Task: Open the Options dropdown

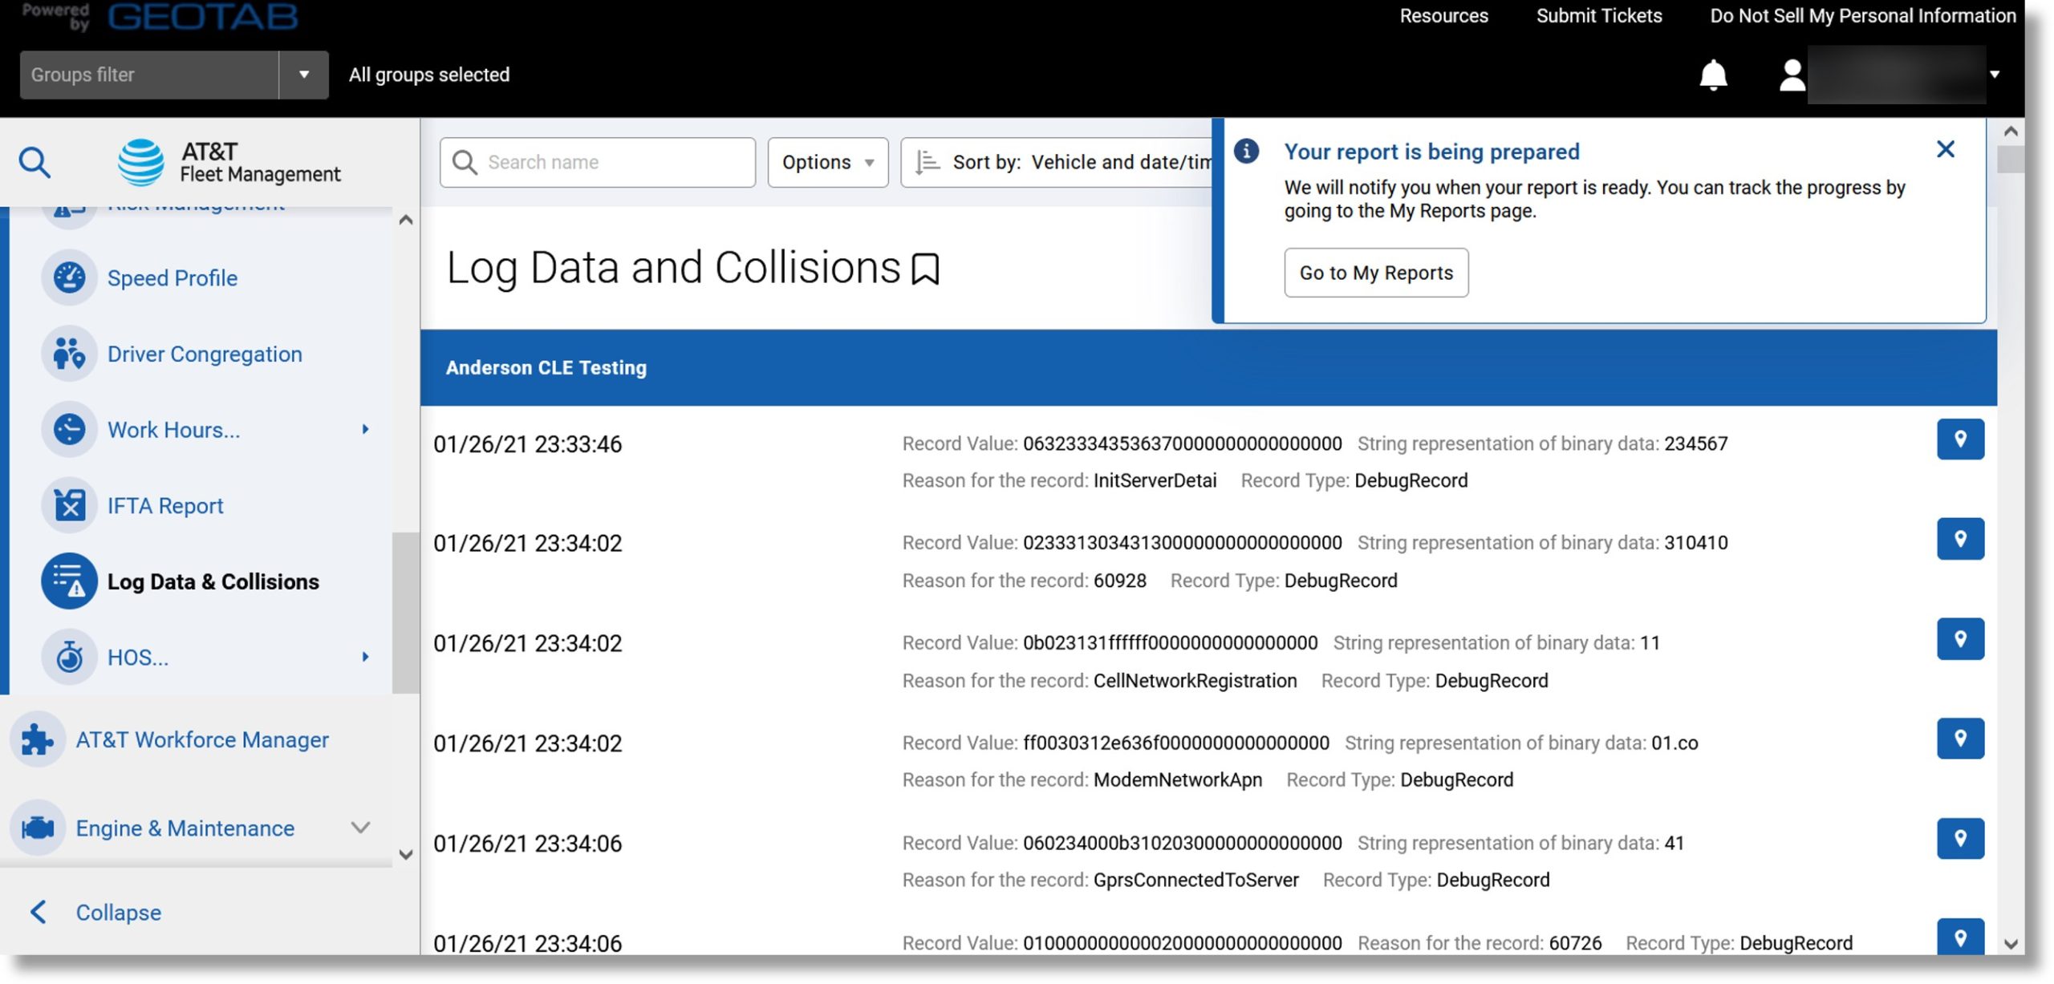Action: coord(827,162)
